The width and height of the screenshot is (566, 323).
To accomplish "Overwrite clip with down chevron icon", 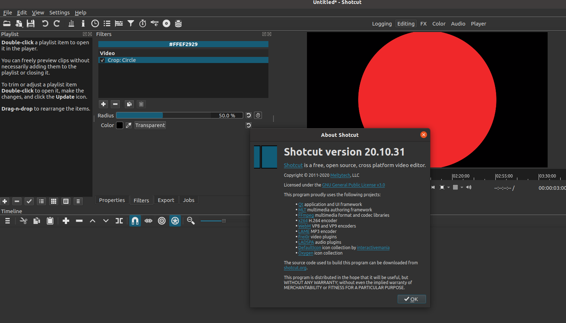I will coord(106,221).
